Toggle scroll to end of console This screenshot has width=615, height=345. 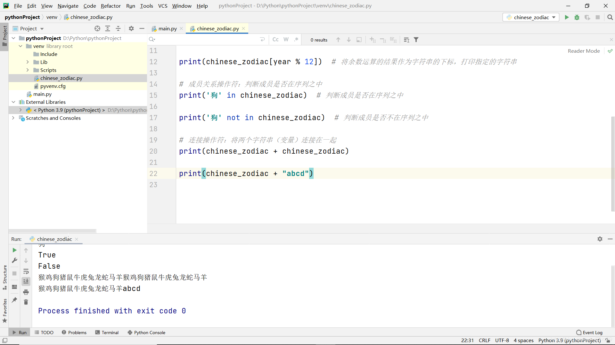click(x=26, y=281)
